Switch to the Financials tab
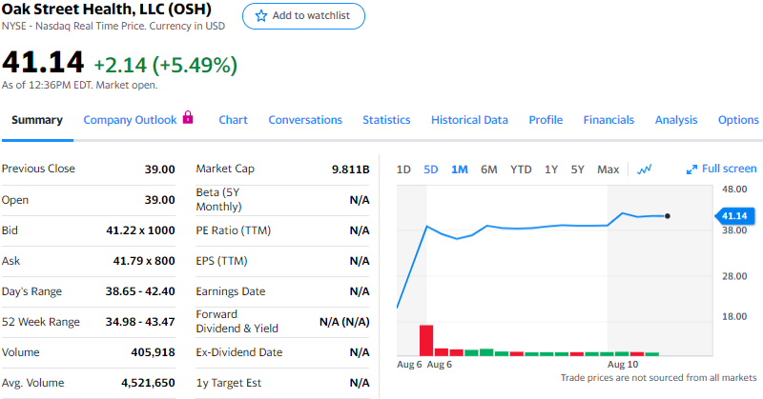 [x=608, y=120]
